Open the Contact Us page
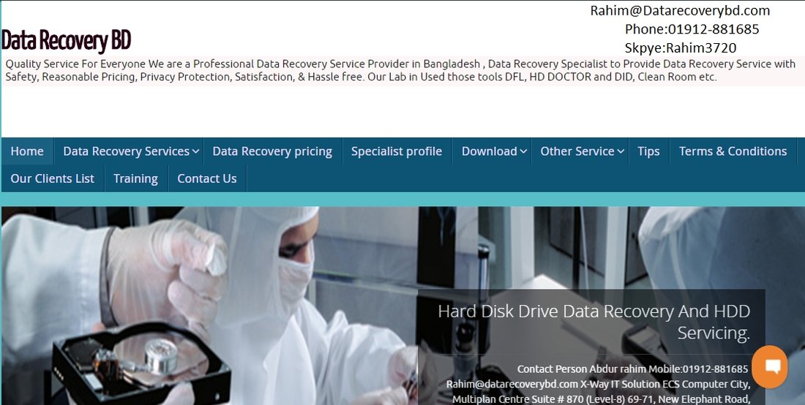Viewport: 805px width, 405px height. point(206,178)
